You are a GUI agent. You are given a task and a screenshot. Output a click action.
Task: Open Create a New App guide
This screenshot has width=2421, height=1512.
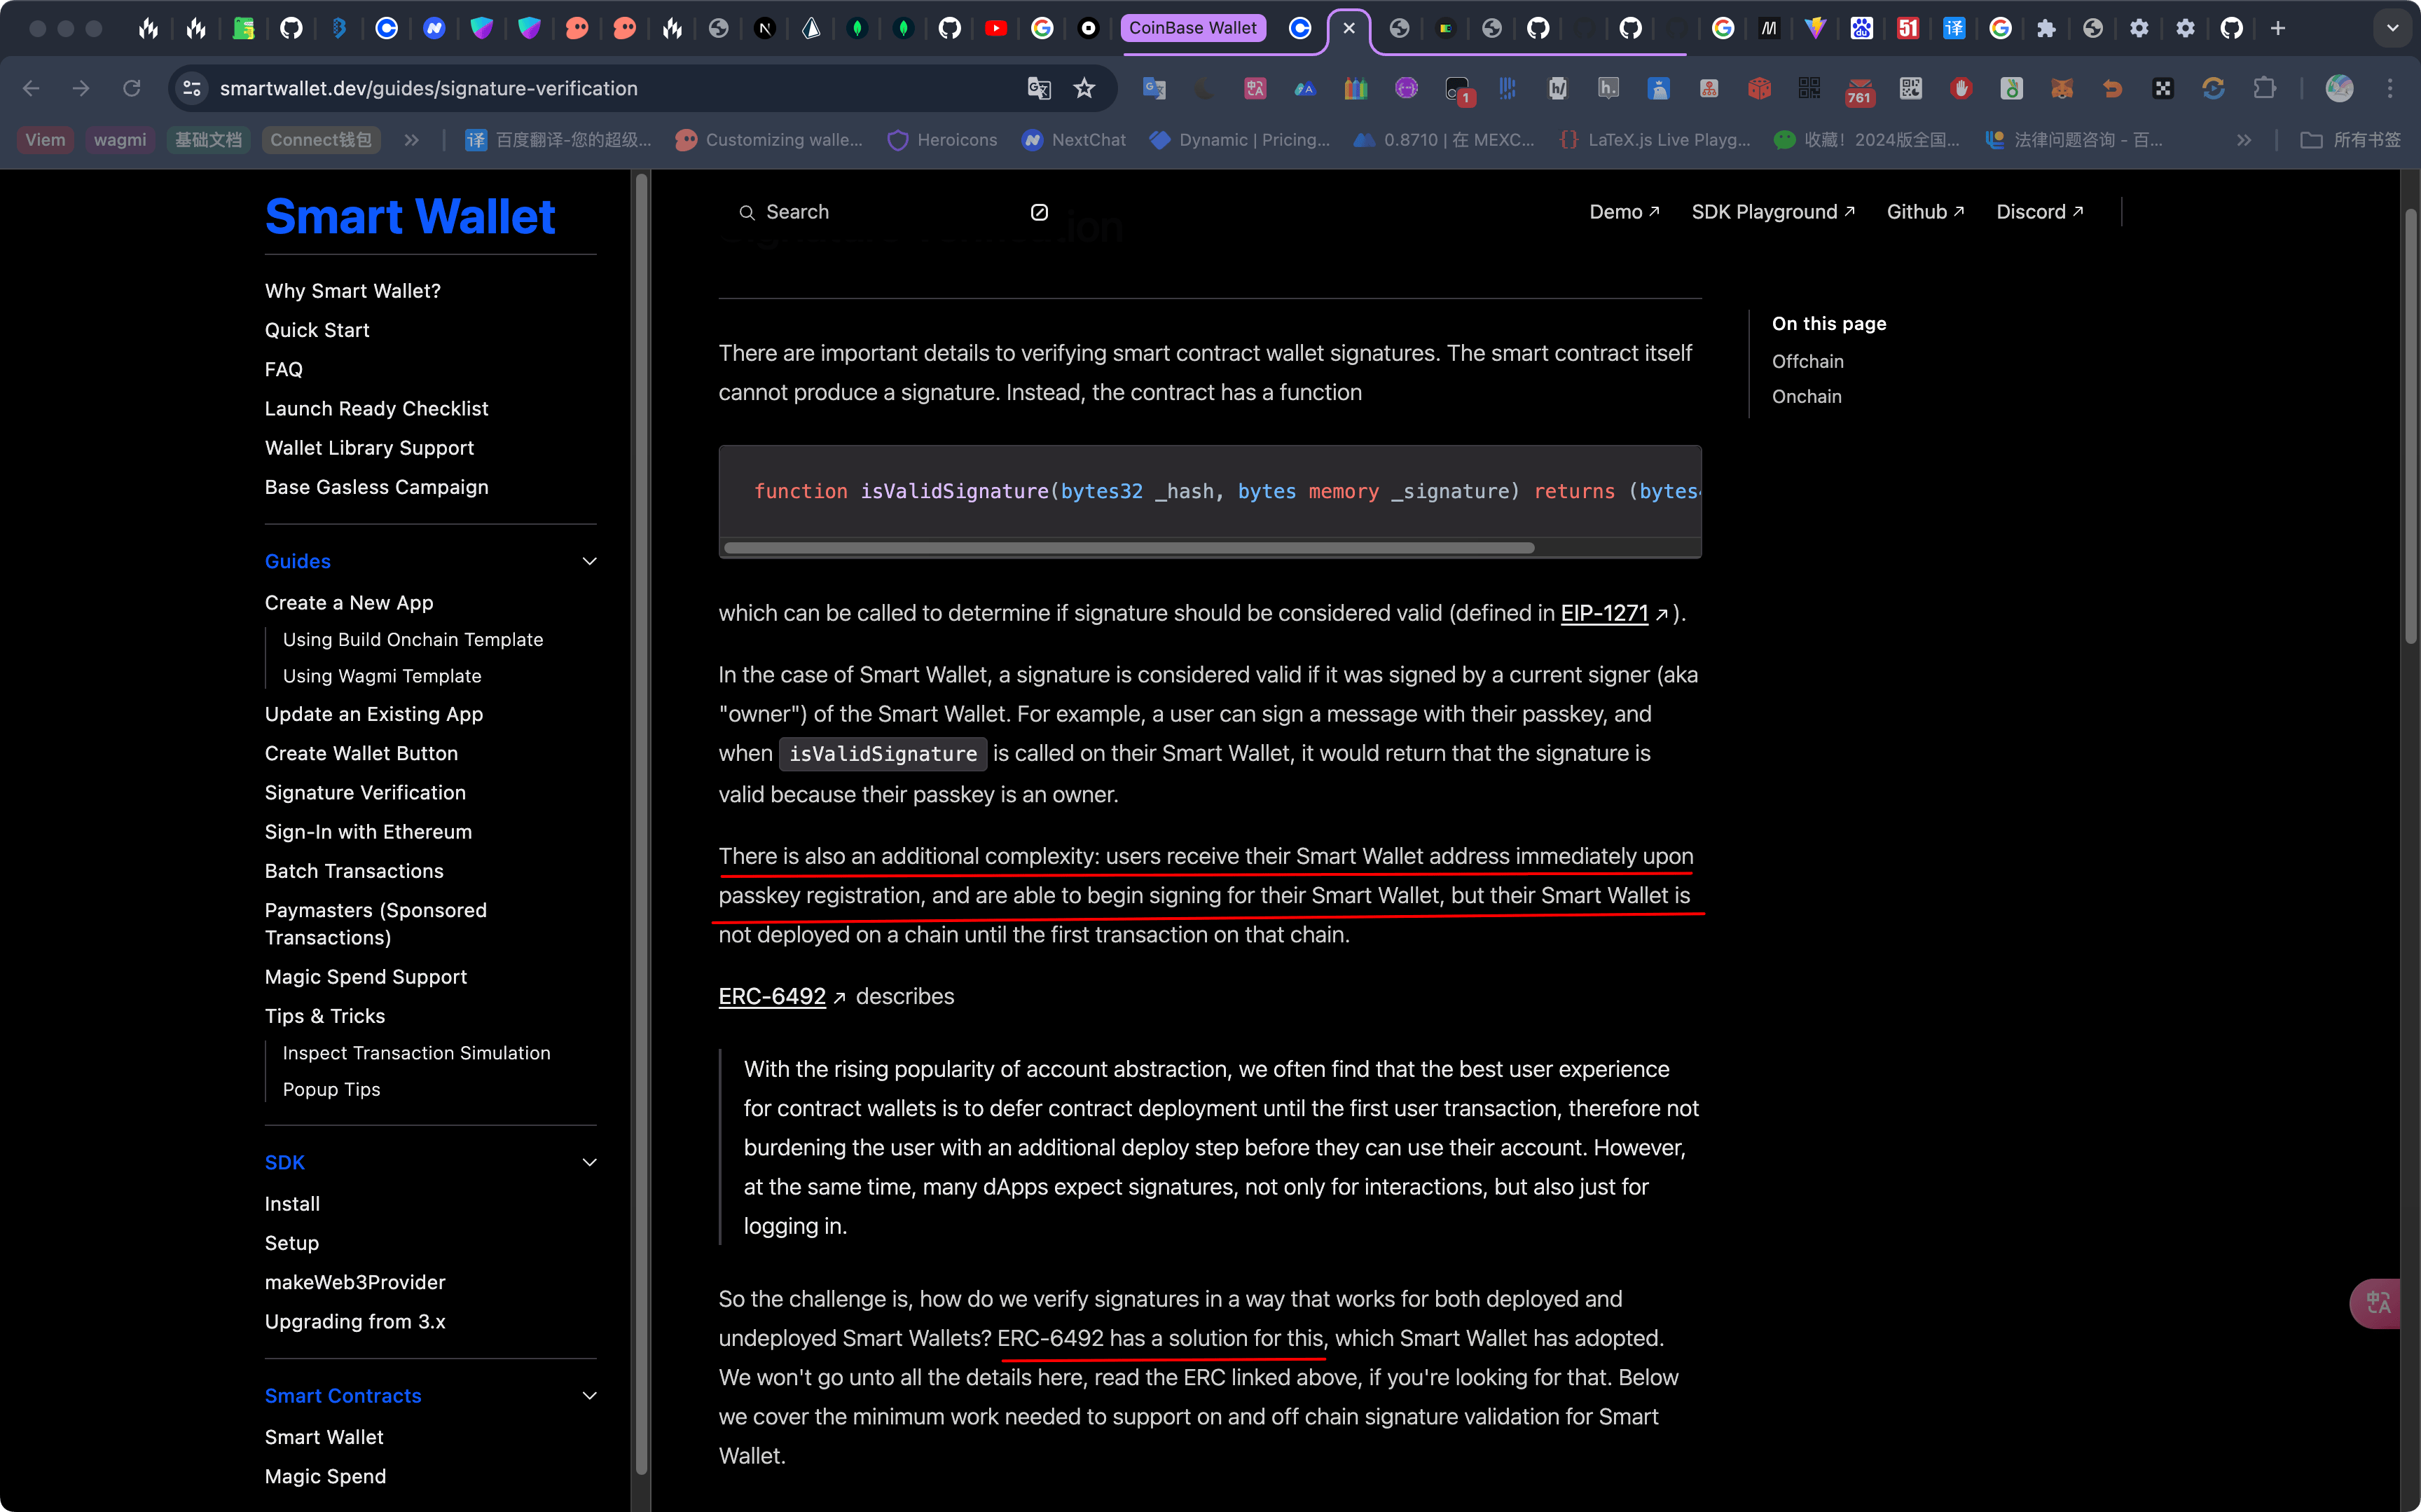click(349, 603)
